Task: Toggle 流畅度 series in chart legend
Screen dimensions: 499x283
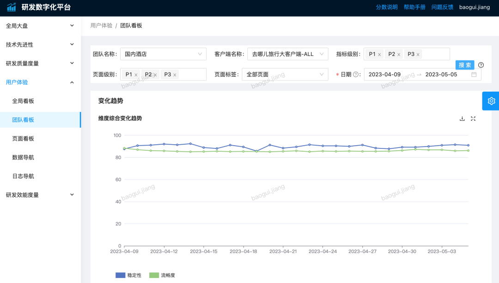Action: (x=162, y=275)
